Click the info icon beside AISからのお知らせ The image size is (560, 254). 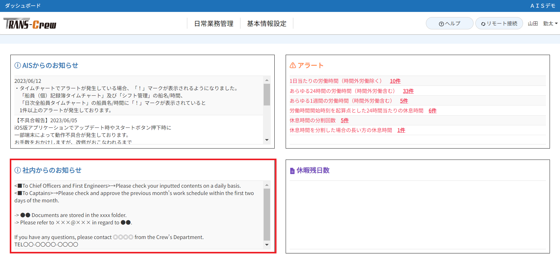tap(18, 65)
